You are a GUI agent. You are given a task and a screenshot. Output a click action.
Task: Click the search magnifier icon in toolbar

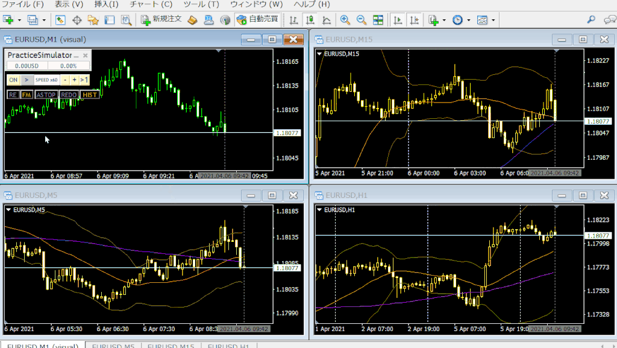591,19
